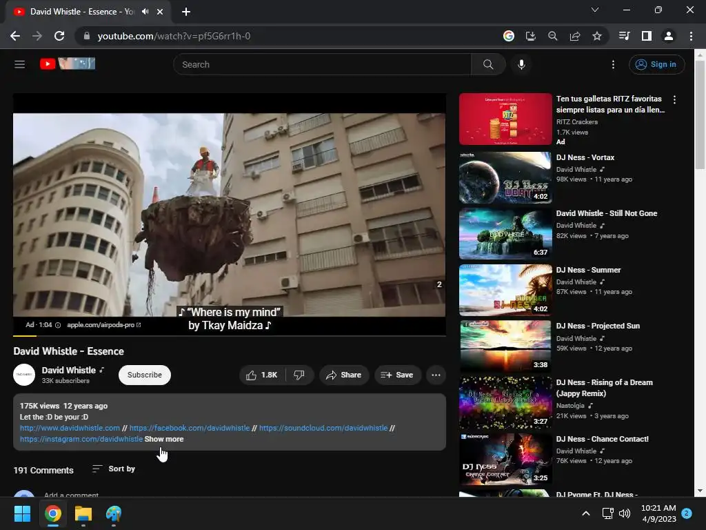
Task: Open YouTube settings three-dot menu
Action: (613, 64)
